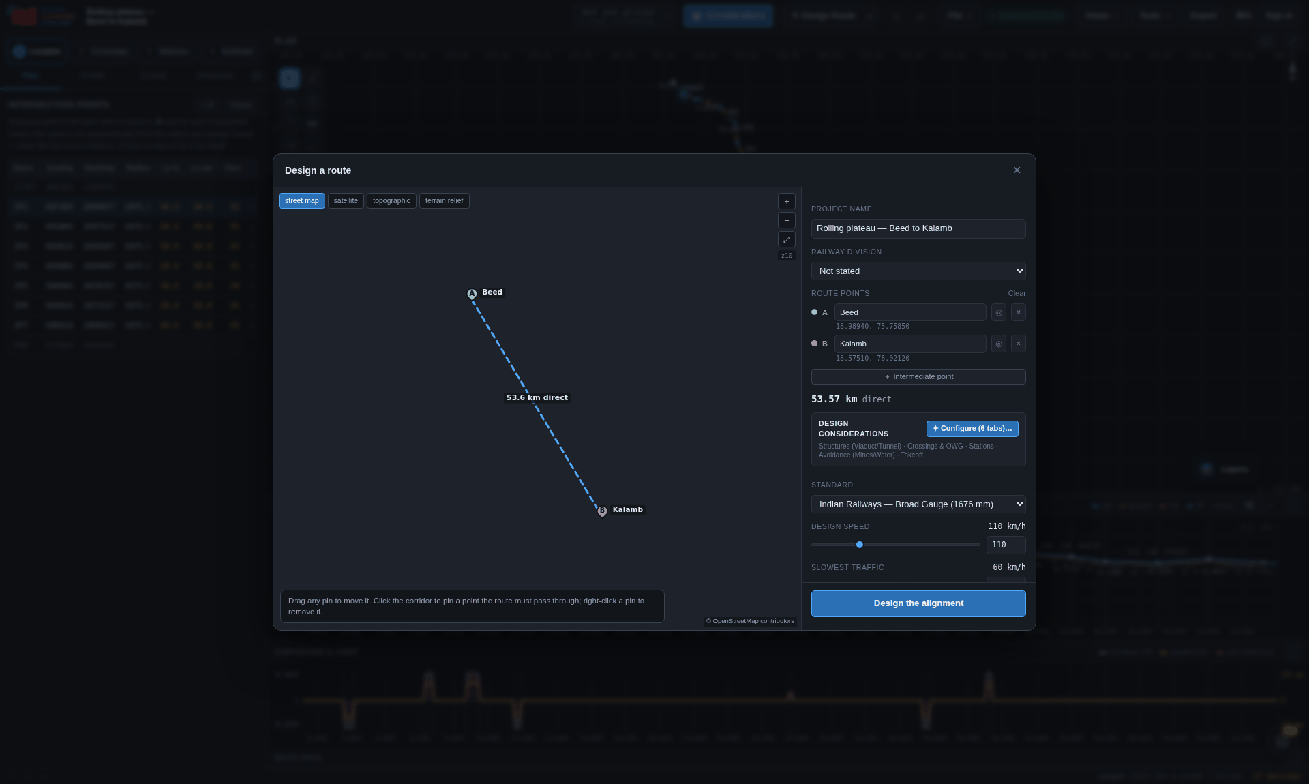The image size is (1309, 784).
Task: Click the 53.6 km direct label
Action: click(537, 397)
